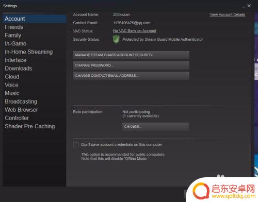
Task: Click the Change beta participation button
Action: [155, 127]
